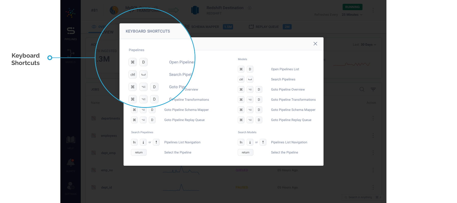This screenshot has height=203, width=457.
Task: Expand the 25 Minutes refresh dropdown
Action: pyautogui.click(x=352, y=15)
